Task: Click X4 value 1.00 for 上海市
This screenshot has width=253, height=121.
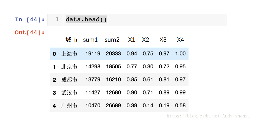Action: click(180, 54)
